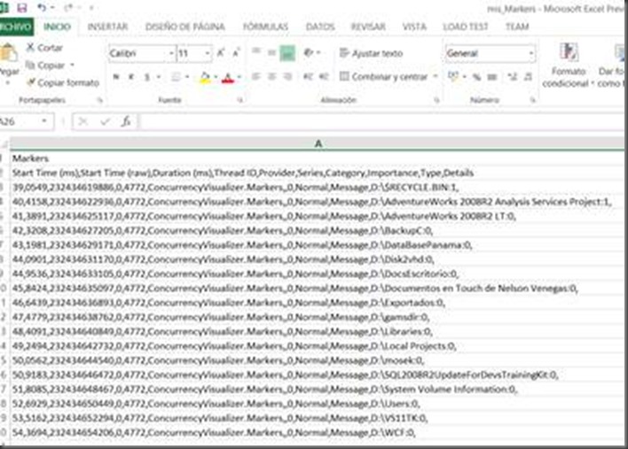Open the ARCHIVO file tab
This screenshot has height=449, width=628.
click(16, 27)
